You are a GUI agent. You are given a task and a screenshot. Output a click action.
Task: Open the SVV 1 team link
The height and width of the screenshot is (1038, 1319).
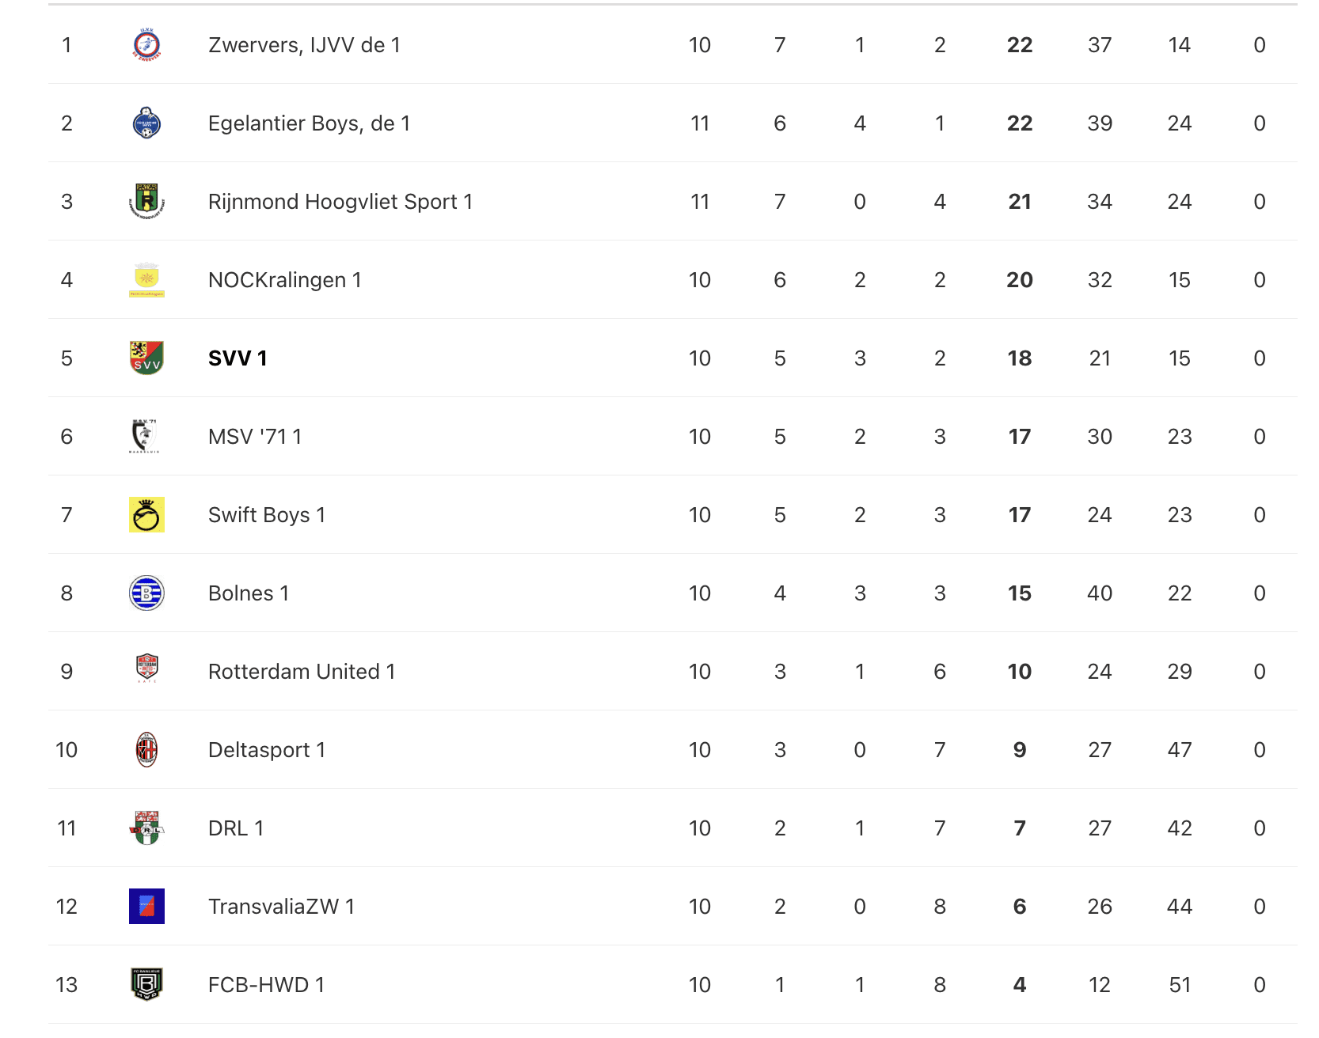pyautogui.click(x=238, y=358)
